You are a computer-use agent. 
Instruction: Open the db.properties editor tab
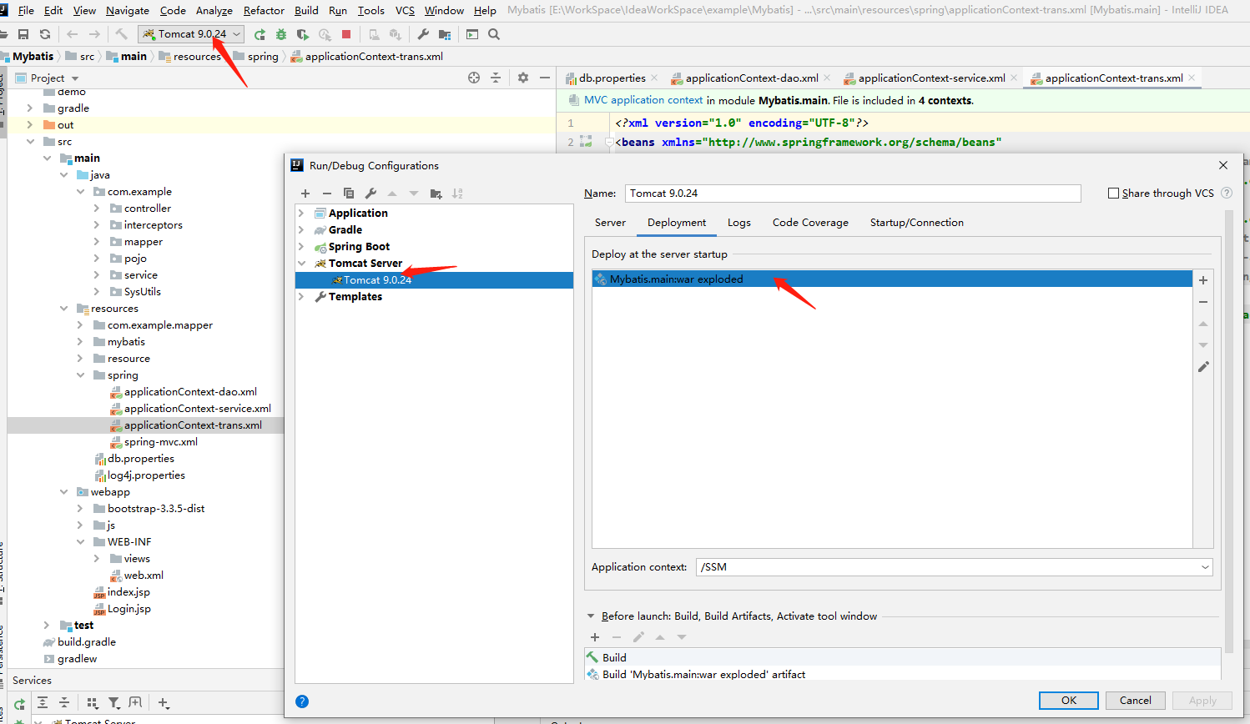point(612,78)
